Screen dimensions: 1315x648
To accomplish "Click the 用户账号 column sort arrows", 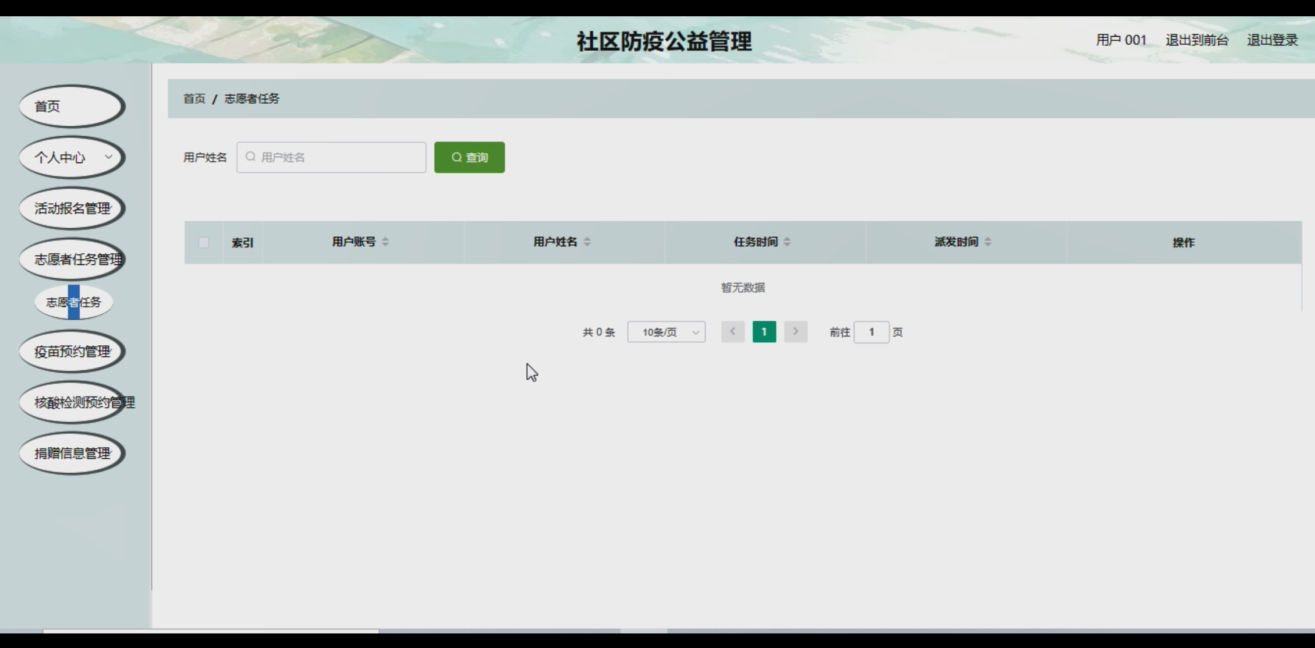I will coord(385,242).
